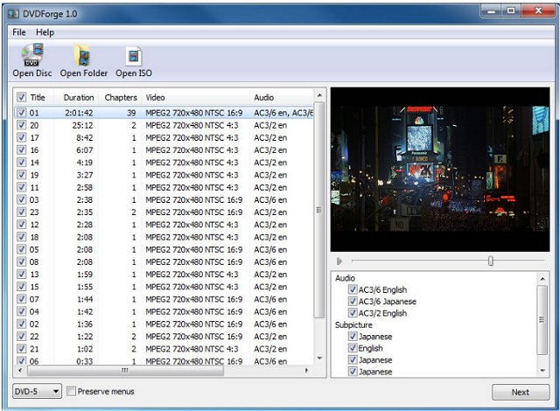Click the Open Folder icon
This screenshot has width=560, height=411.
pyautogui.click(x=83, y=57)
